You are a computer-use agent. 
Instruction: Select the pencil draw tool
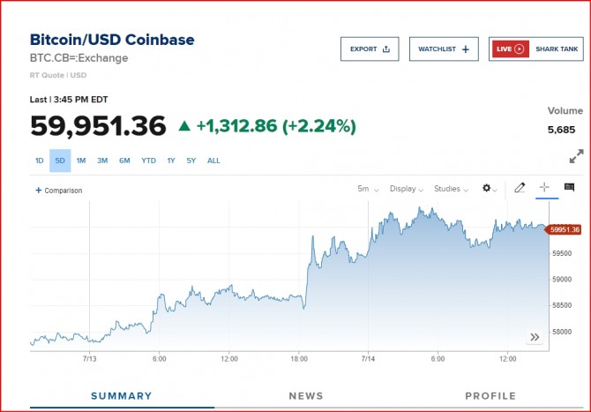click(520, 188)
